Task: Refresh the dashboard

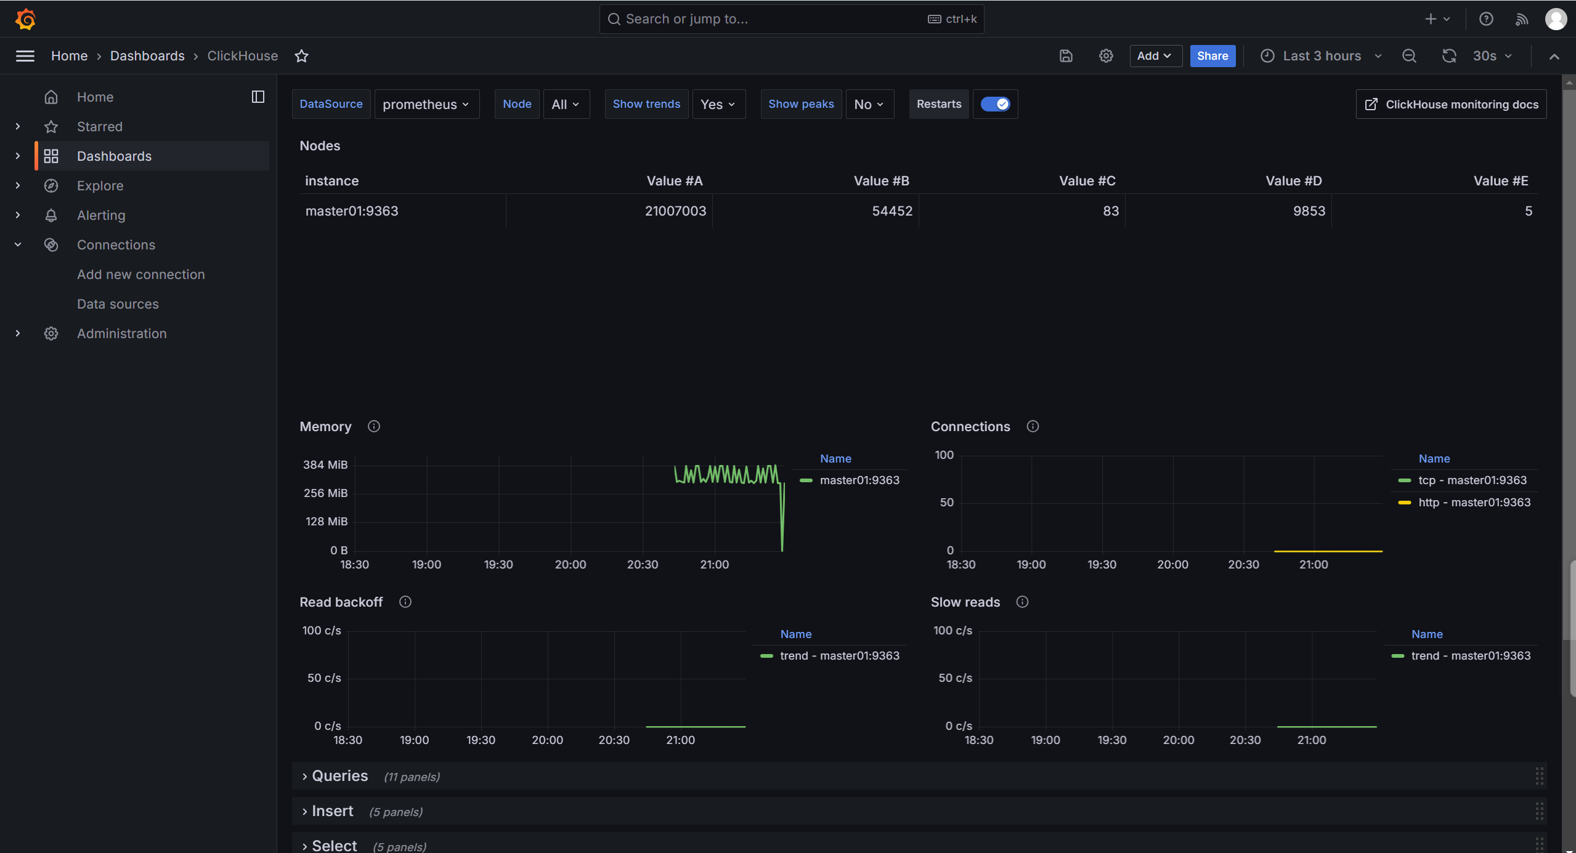Action: click(1448, 56)
